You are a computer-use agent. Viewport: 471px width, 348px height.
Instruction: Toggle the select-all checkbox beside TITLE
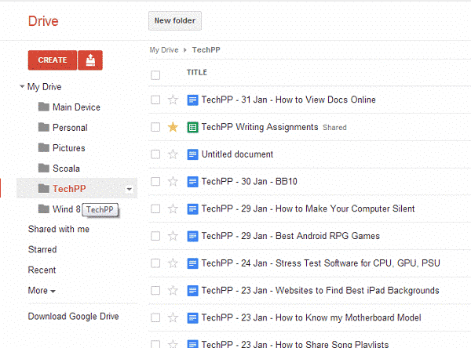point(155,75)
